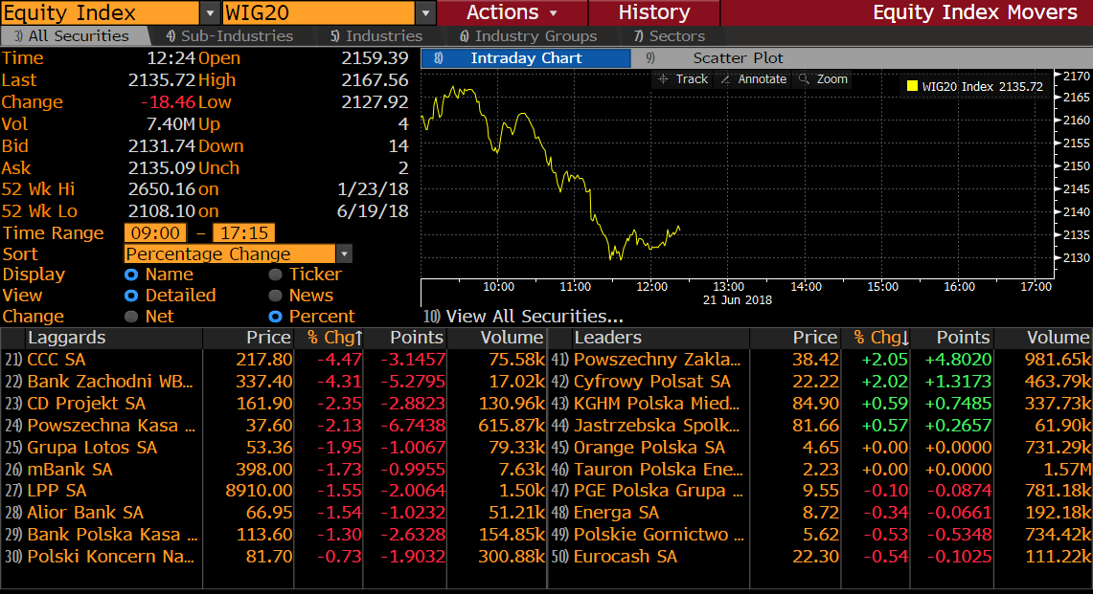Image resolution: width=1093 pixels, height=594 pixels.
Task: Sort Laggards by % Chg column header
Action: (x=330, y=338)
